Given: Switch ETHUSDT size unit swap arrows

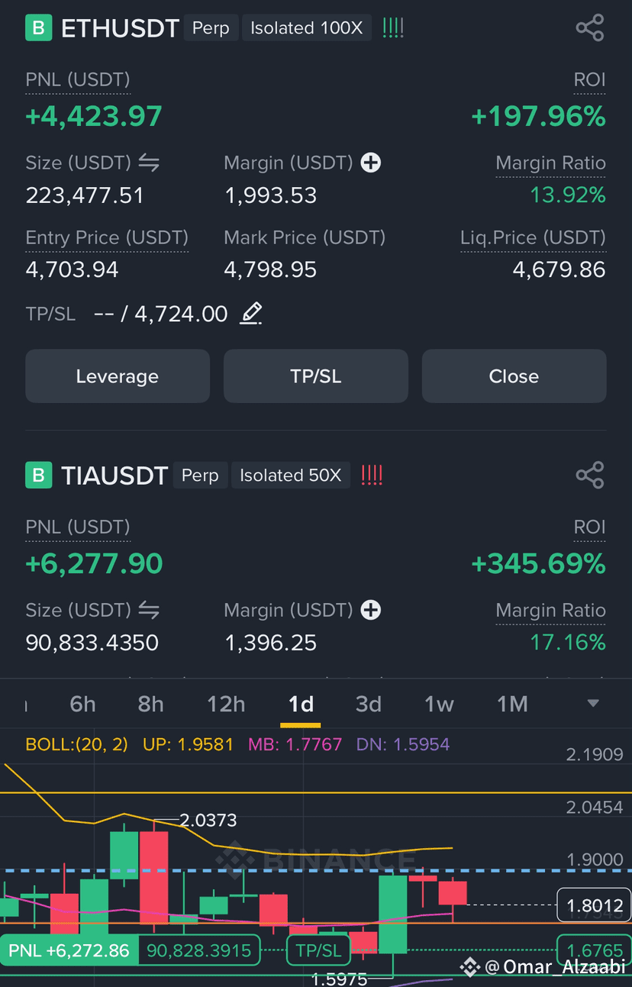Looking at the screenshot, I should (x=149, y=163).
